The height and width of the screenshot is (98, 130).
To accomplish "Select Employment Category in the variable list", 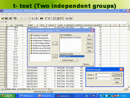I will pyautogui.click(x=40, y=41).
